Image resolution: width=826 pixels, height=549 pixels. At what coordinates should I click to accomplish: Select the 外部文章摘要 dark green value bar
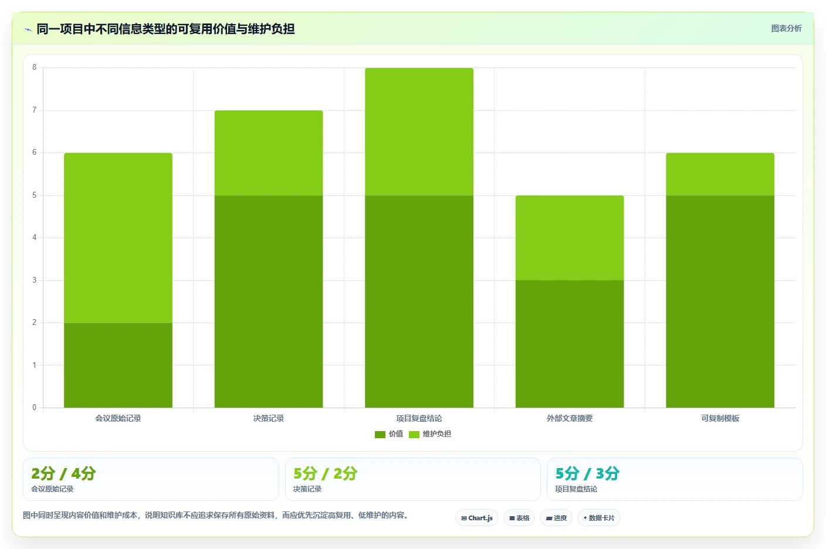point(570,344)
